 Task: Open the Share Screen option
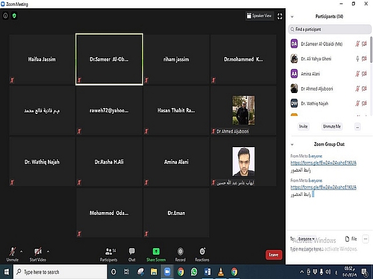point(156,253)
